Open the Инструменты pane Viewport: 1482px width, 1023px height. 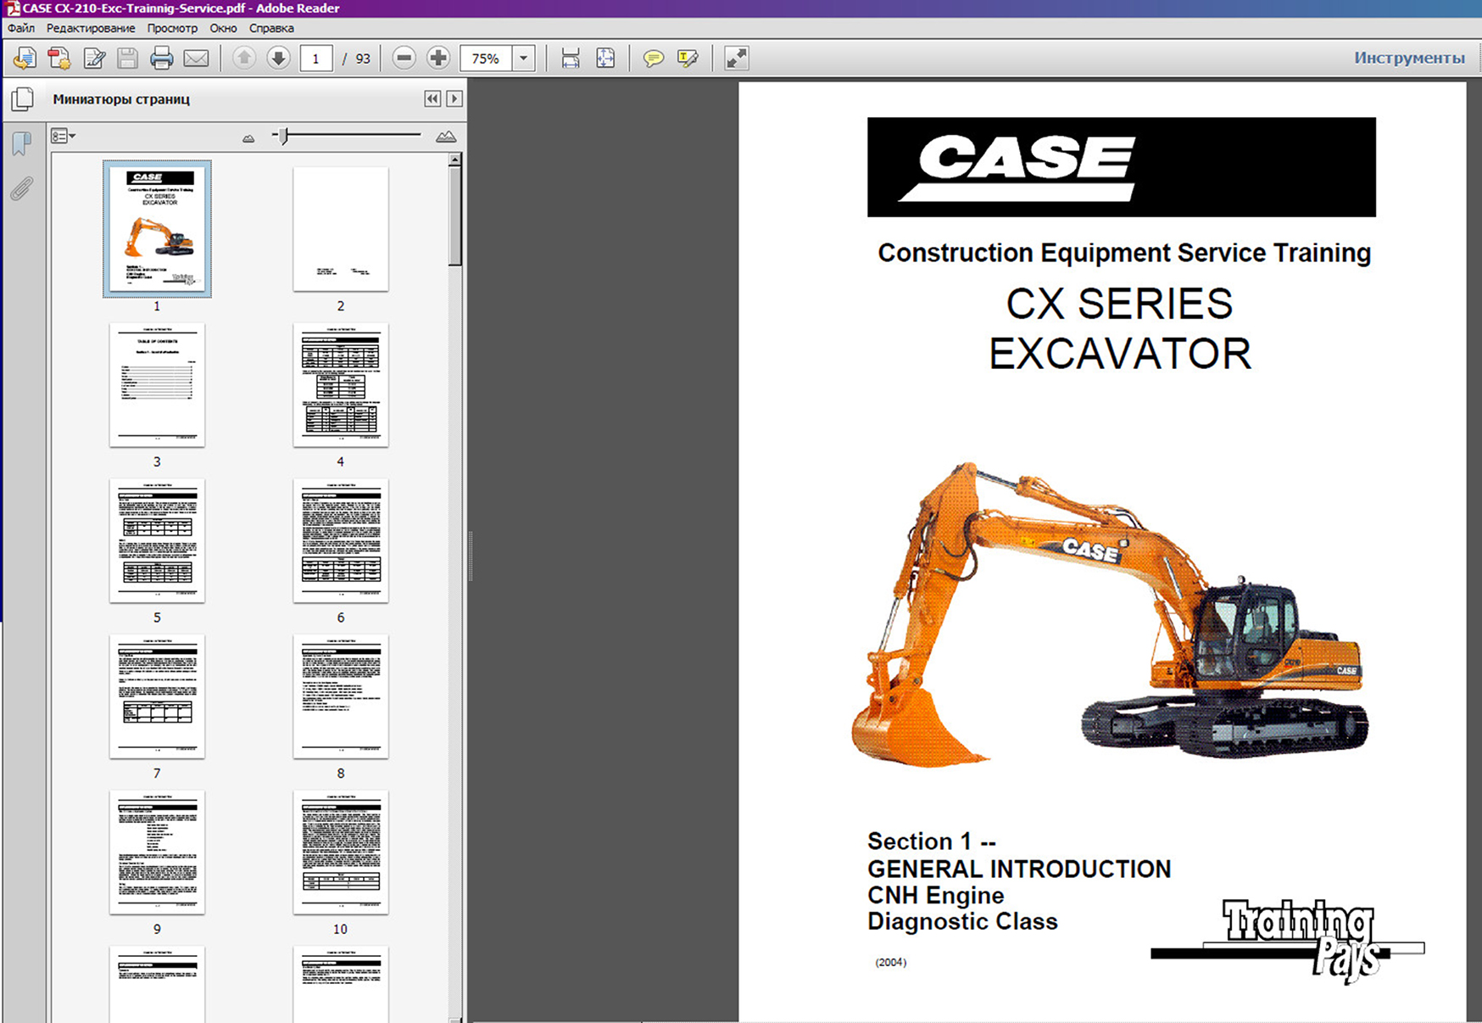pos(1408,58)
